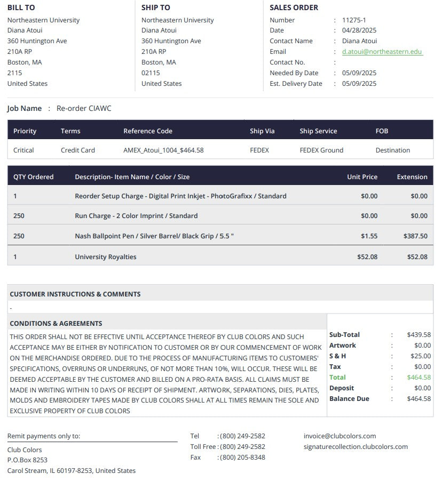Click the Conditions & Agreements heading
This screenshot has height=482, width=442.
click(56, 324)
